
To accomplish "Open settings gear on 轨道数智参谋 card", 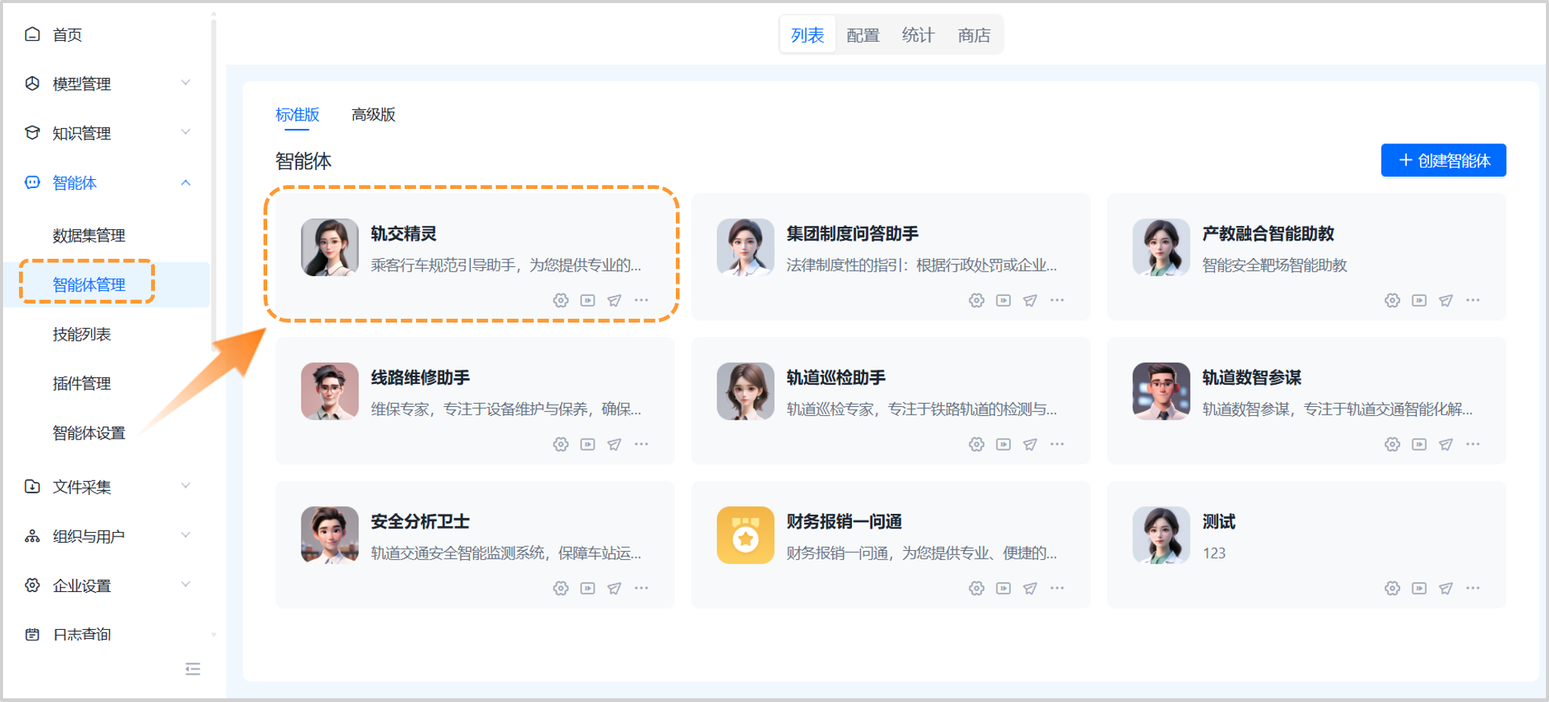I will click(1392, 445).
